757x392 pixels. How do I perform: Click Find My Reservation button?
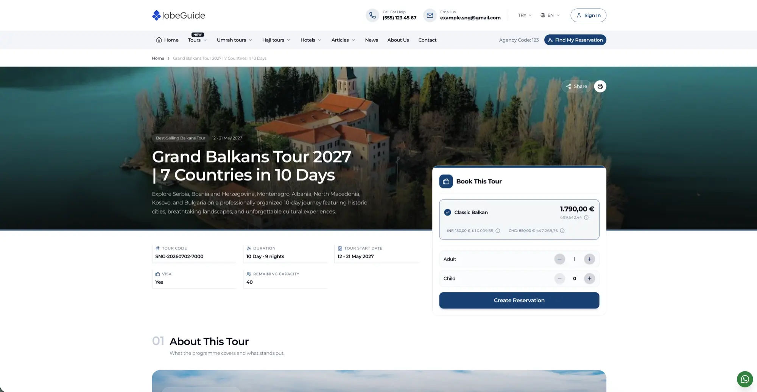tap(575, 40)
